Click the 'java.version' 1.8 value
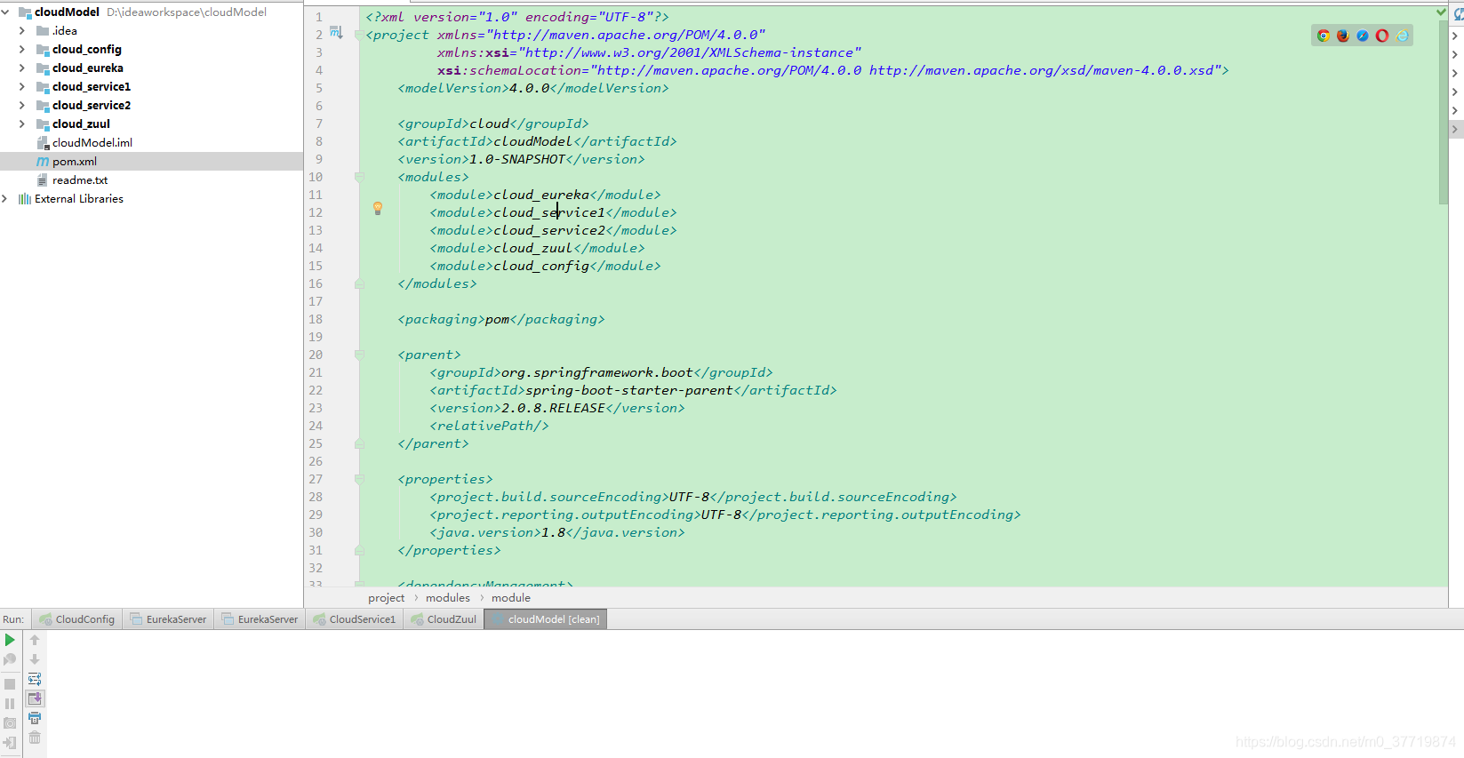Image resolution: width=1464 pixels, height=758 pixels. [x=553, y=532]
